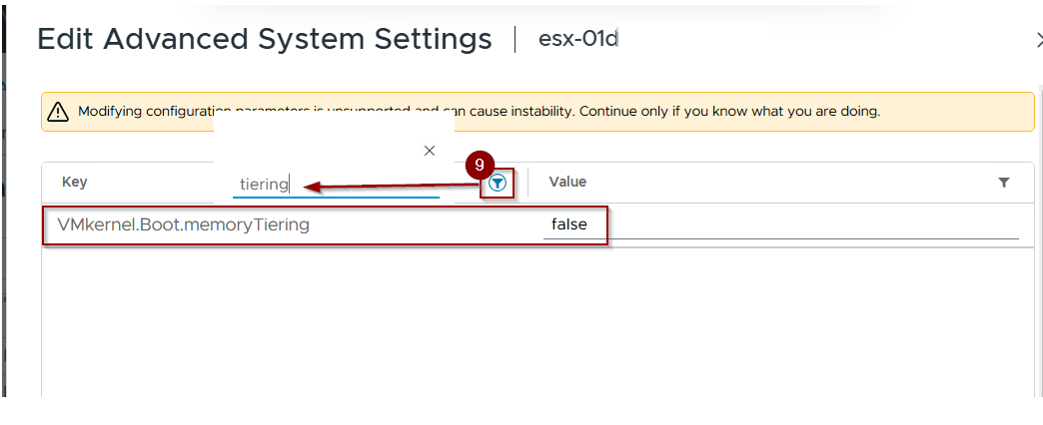Viewport: 1043px width, 425px height.
Task: Select the VMkernel.Boot.memoryTiering row
Action: click(x=184, y=225)
